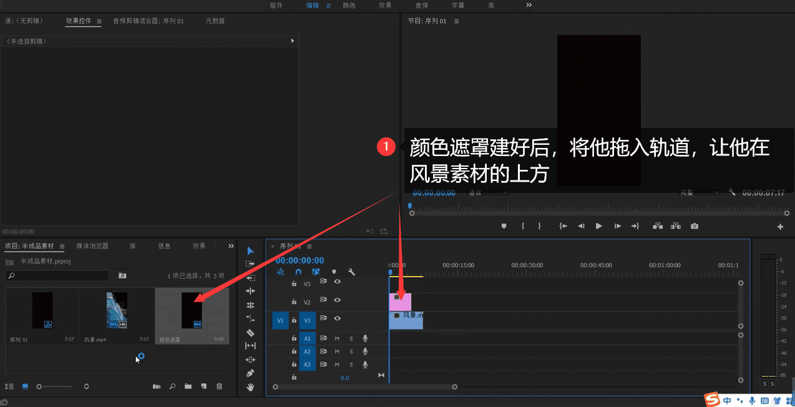The height and width of the screenshot is (407, 795).
Task: Toggle V3 track output eye
Action: tap(337, 282)
